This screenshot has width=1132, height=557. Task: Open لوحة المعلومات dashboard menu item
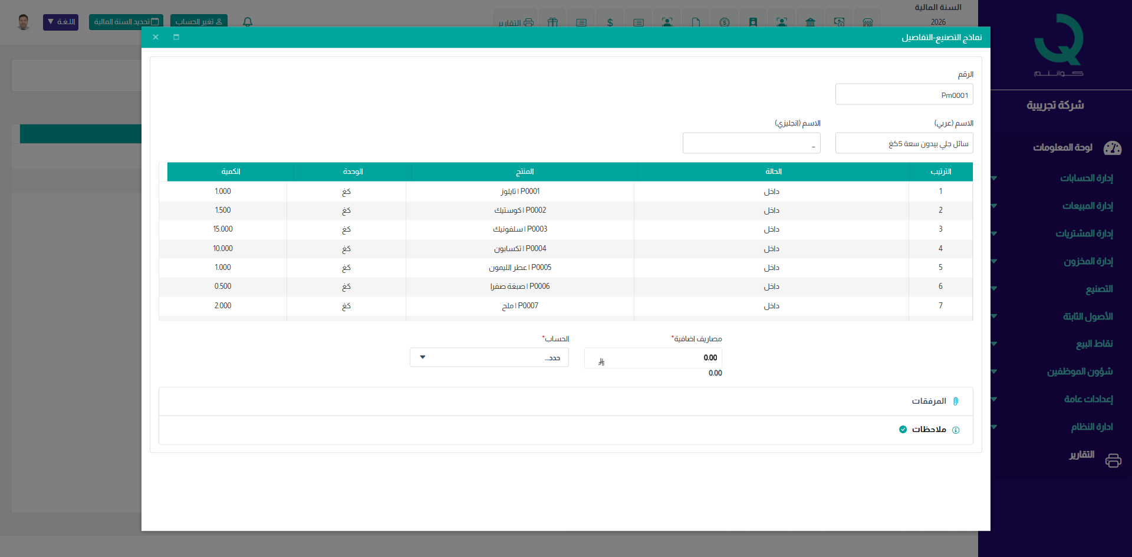(1062, 147)
